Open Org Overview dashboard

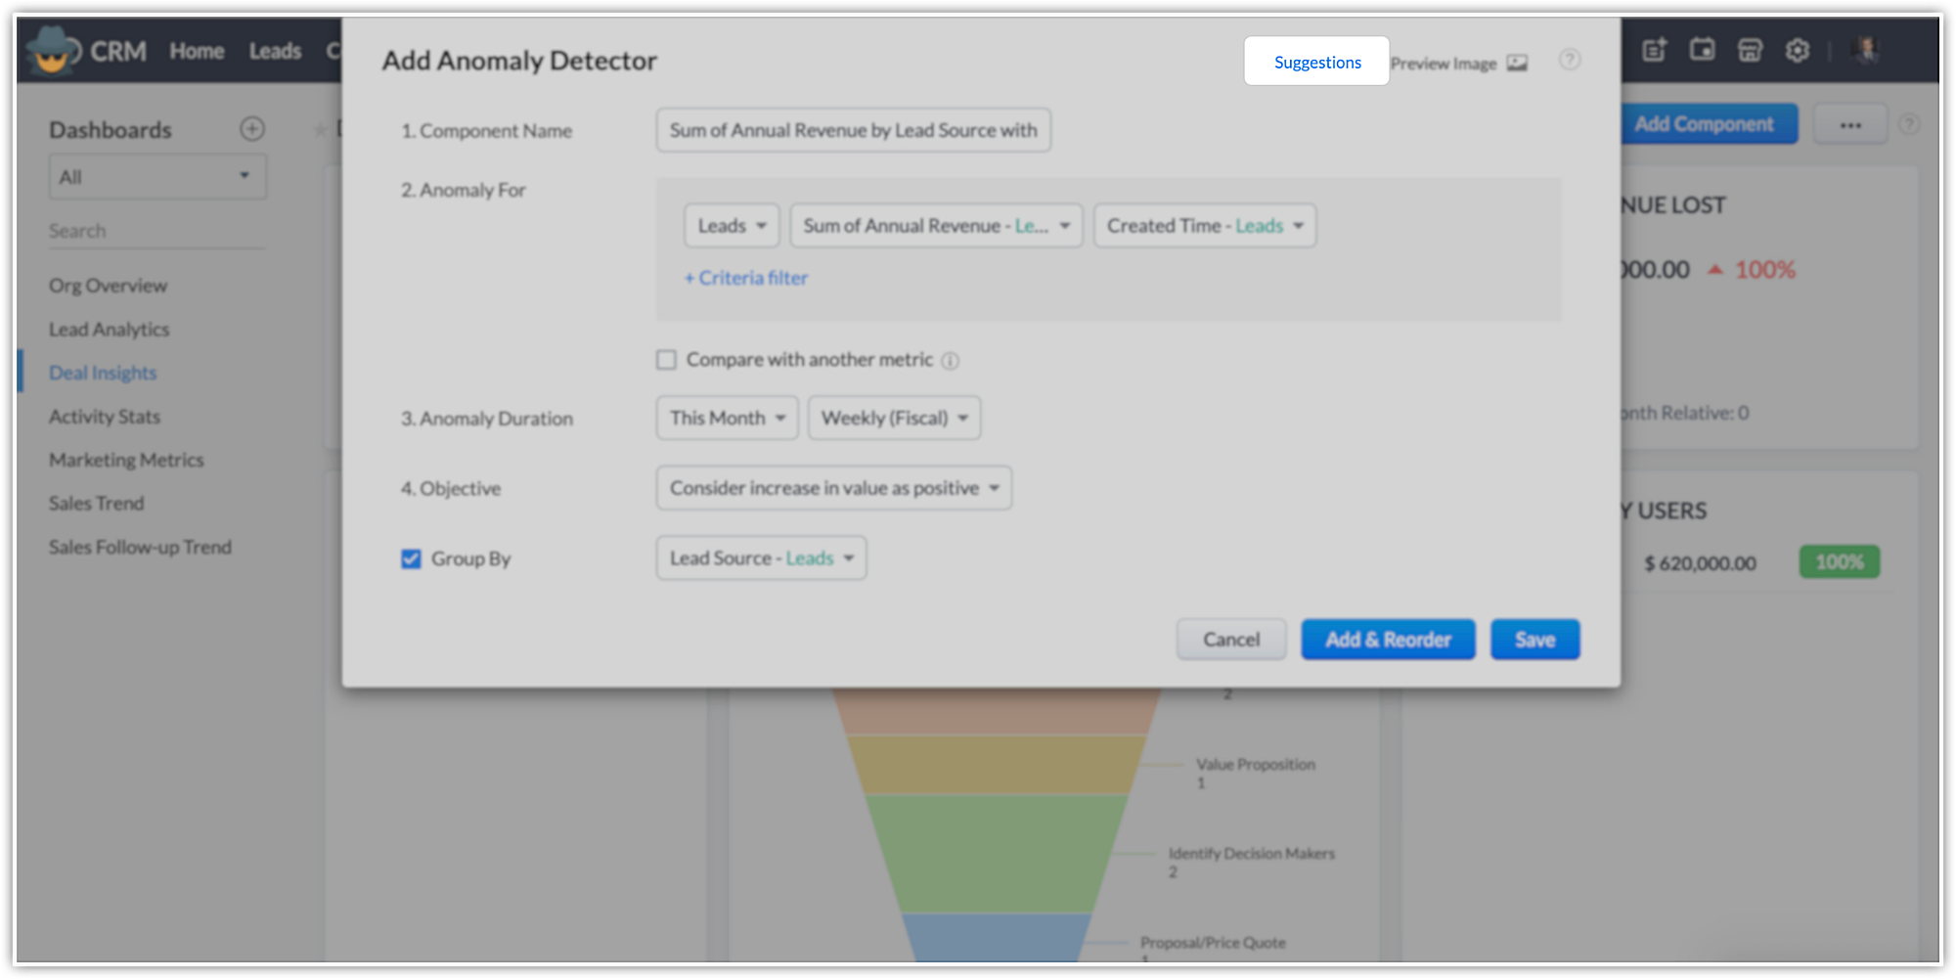click(x=108, y=286)
